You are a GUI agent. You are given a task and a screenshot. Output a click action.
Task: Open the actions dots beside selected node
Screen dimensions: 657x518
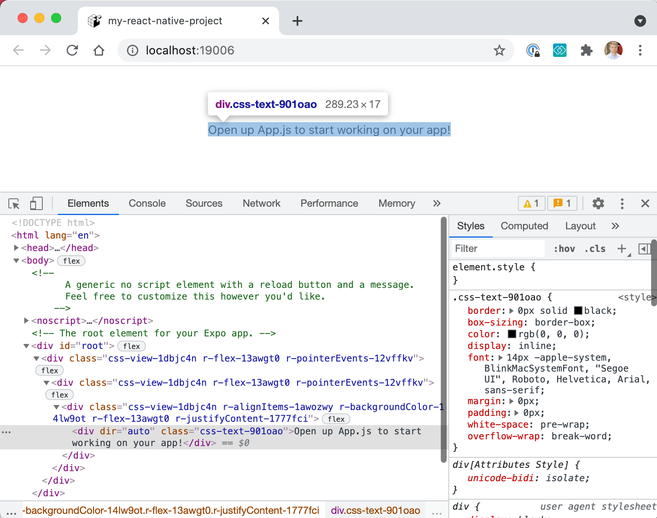6,431
